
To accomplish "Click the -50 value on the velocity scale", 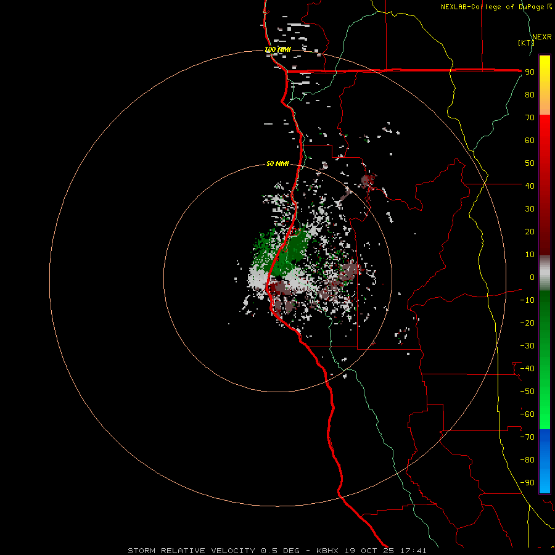I will 527,391.
